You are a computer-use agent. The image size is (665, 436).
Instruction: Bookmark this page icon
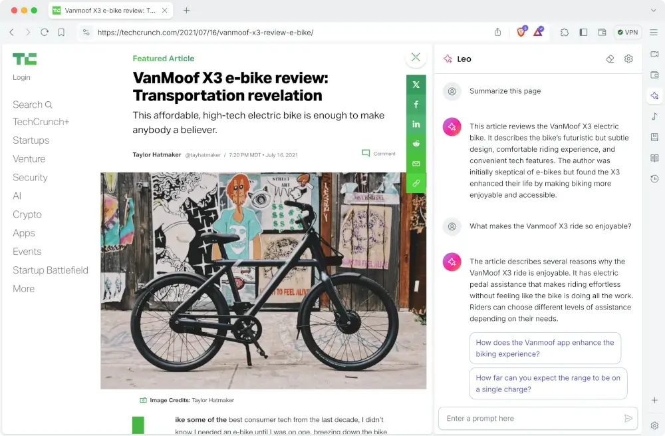tap(61, 32)
